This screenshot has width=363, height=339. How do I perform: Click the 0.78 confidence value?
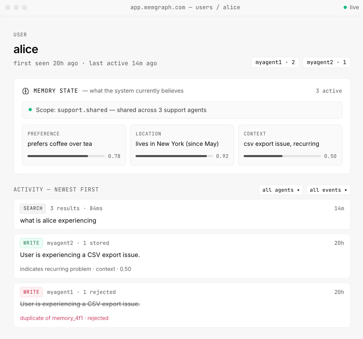(x=114, y=156)
